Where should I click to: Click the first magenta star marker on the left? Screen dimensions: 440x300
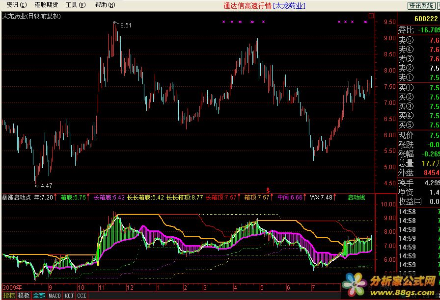223,22
